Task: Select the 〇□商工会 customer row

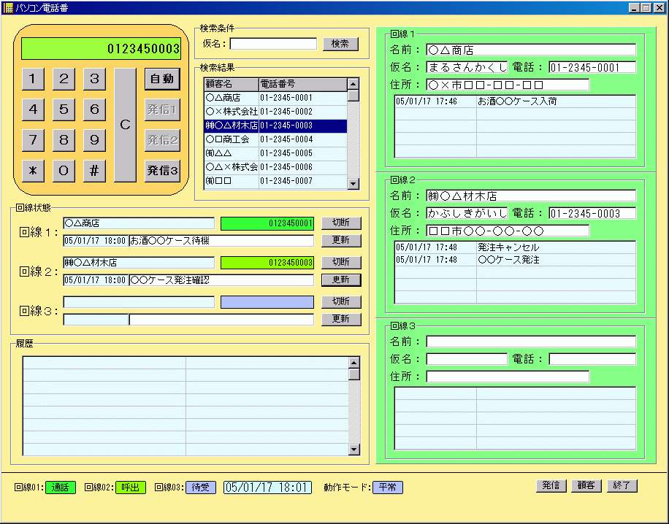Action: click(275, 139)
